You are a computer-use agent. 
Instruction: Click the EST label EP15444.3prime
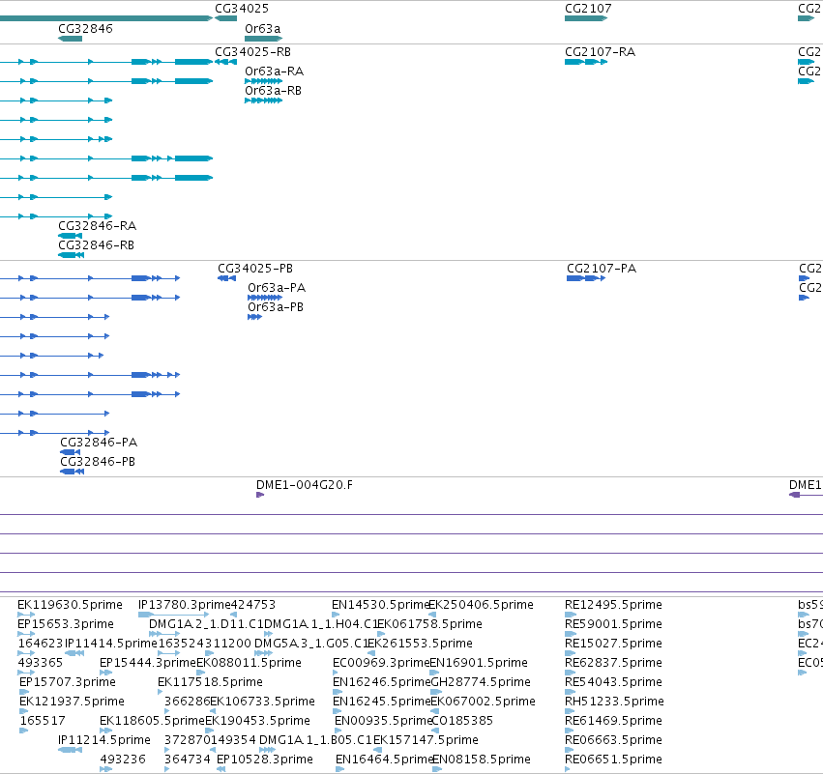(x=148, y=663)
